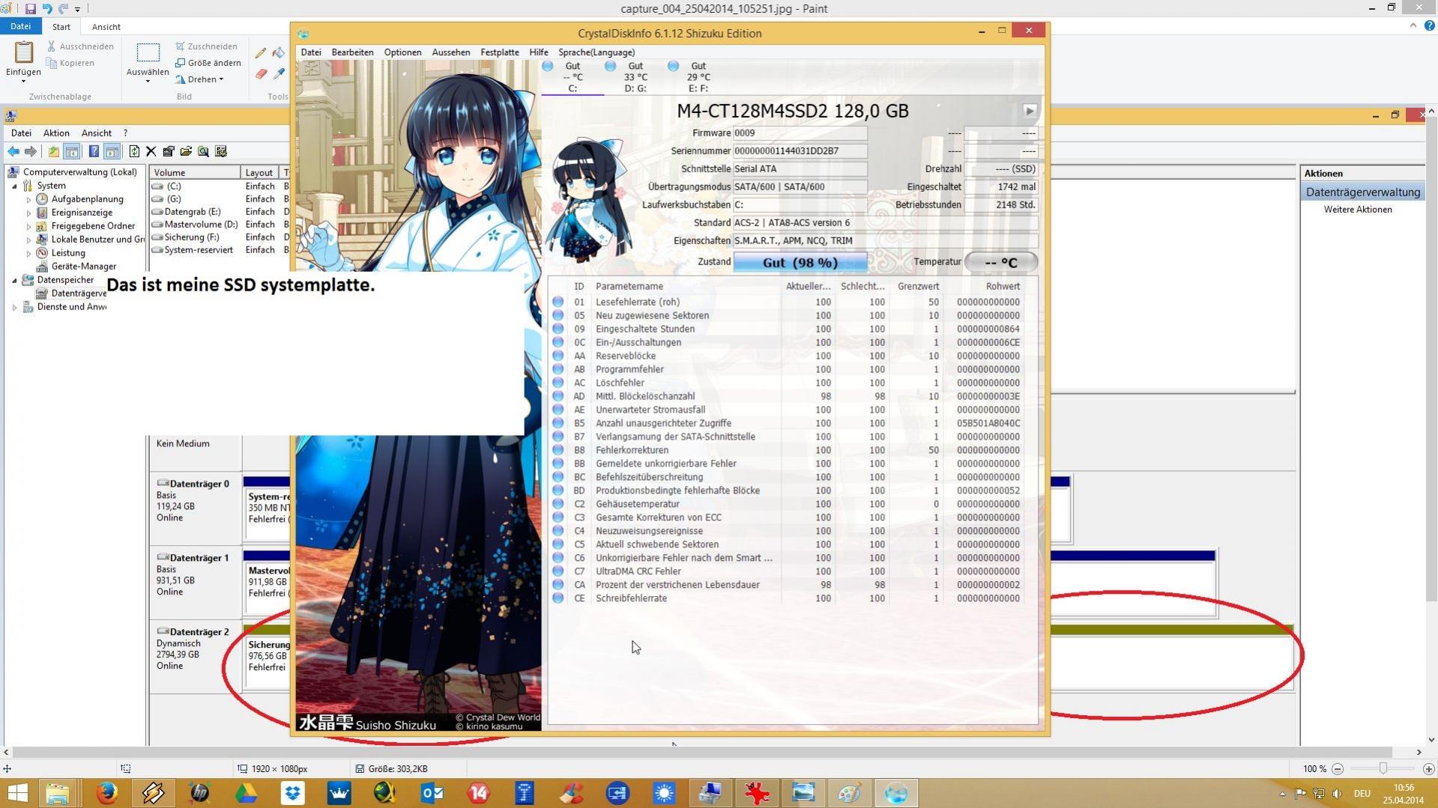Open the blue Datei tab in Paint
This screenshot has height=808, width=1438.
tap(20, 26)
